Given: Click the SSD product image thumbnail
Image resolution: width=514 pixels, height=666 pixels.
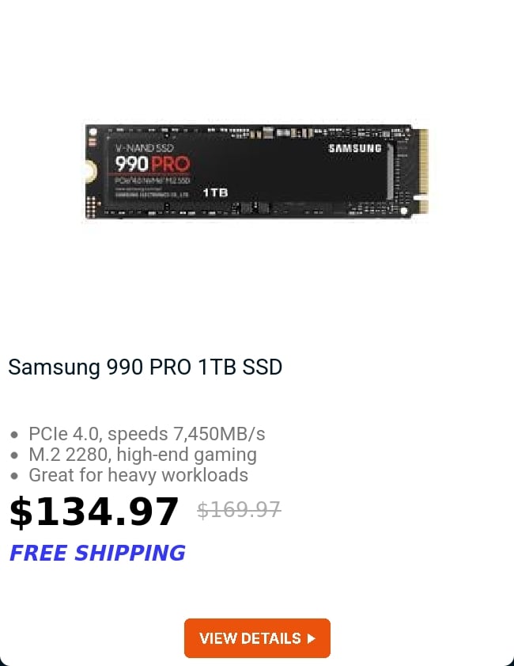Looking at the screenshot, I should [256, 172].
